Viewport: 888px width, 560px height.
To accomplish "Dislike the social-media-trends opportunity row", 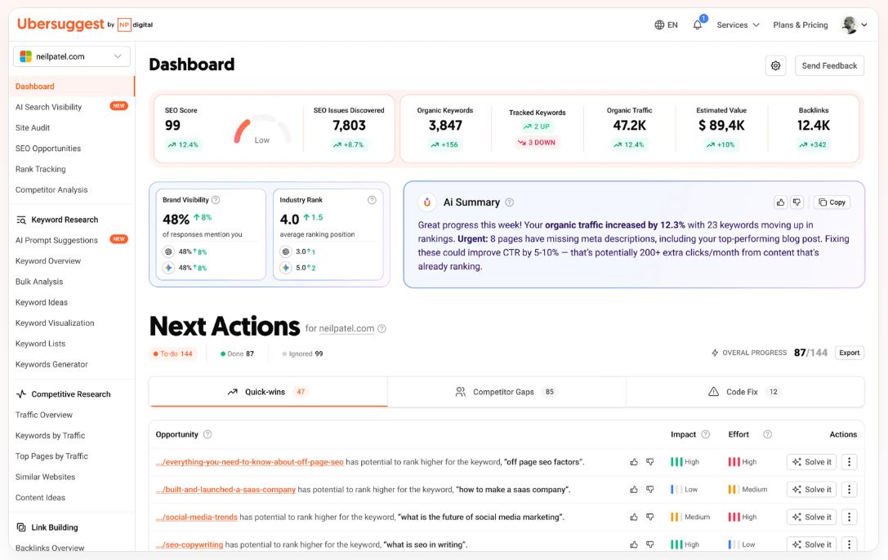I will click(650, 517).
